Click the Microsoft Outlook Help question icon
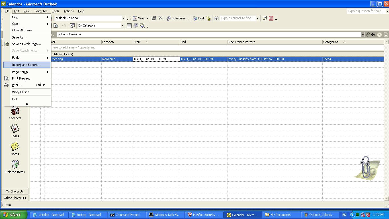The width and height of the screenshot is (389, 219). point(265,18)
